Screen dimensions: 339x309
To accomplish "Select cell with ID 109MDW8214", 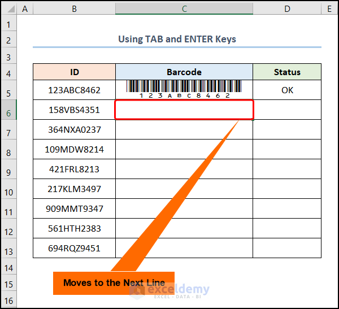I will [x=74, y=149].
